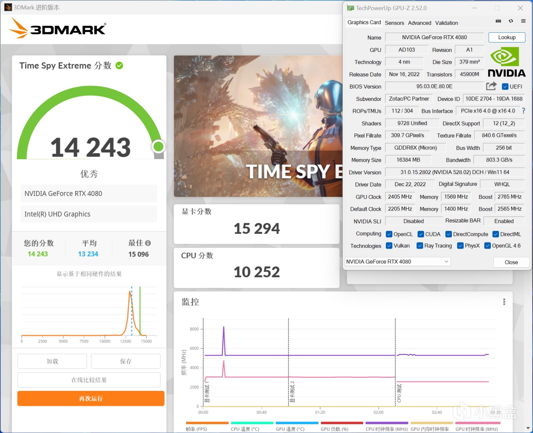Click the blue GPU 温度 legend swatch

[297, 423]
